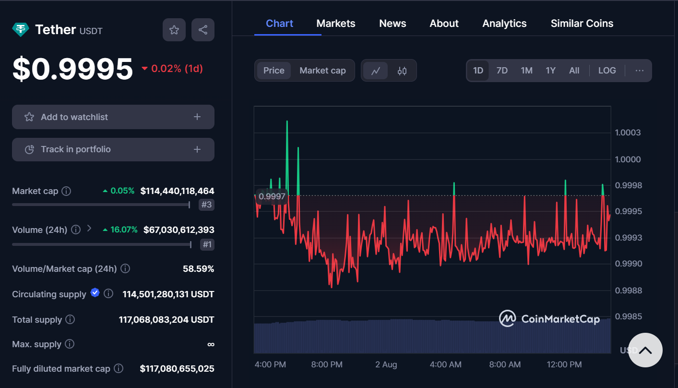
Task: Open the share options icon
Action: pos(203,30)
